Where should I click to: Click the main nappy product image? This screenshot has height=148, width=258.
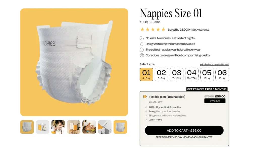pyautogui.click(x=74, y=62)
